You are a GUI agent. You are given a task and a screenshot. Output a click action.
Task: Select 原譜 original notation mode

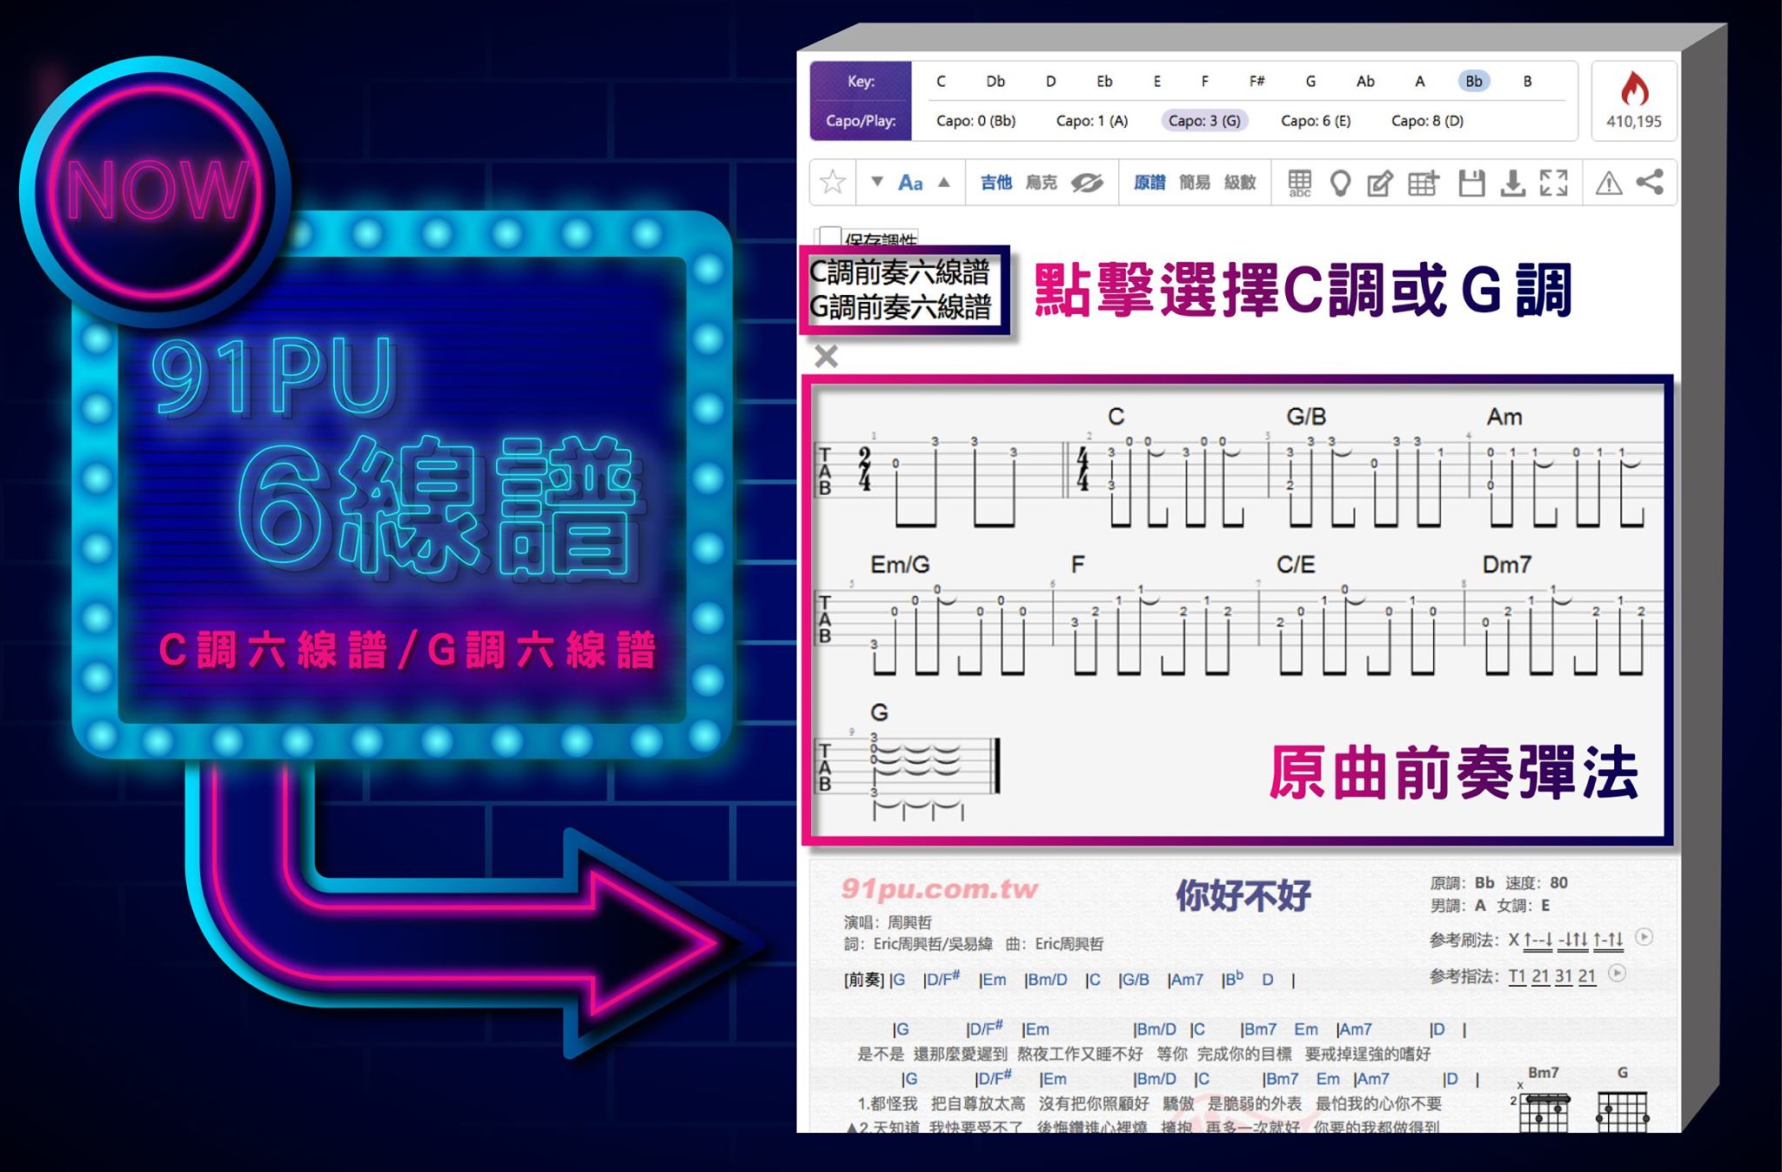click(x=1149, y=183)
